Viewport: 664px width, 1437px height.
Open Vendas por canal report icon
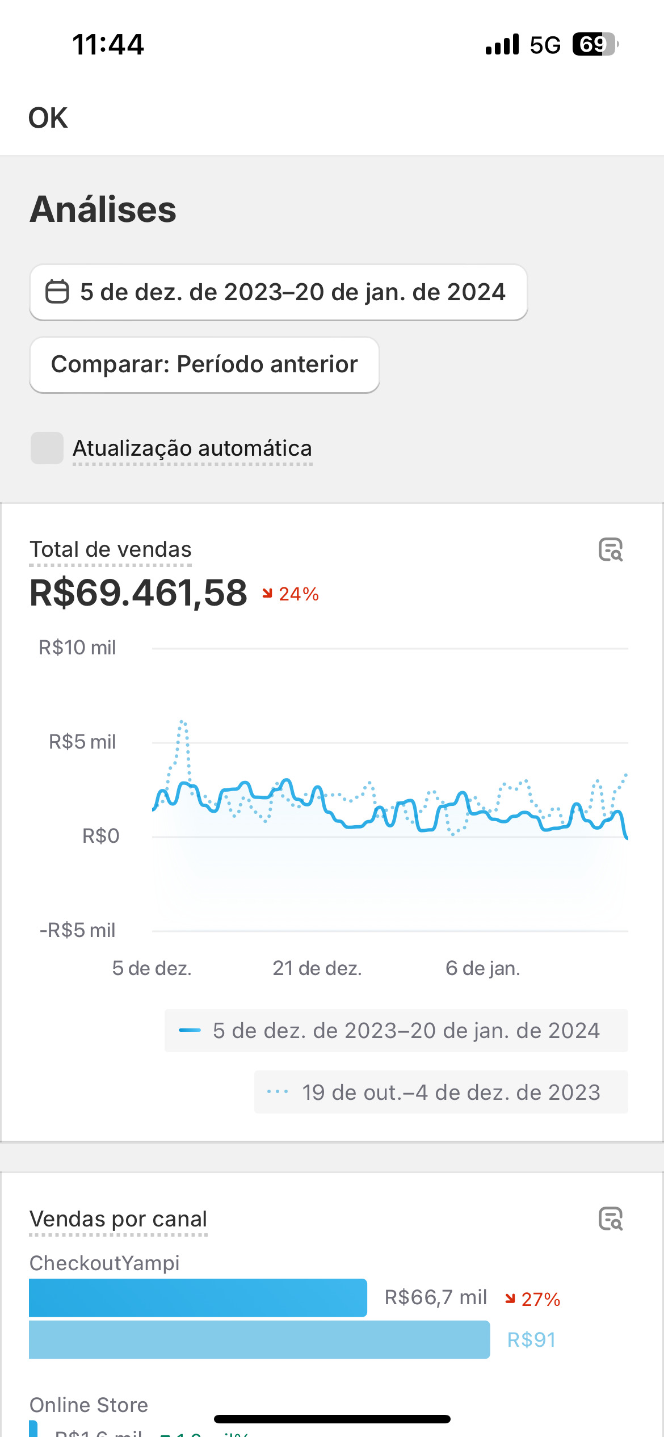(x=611, y=1218)
